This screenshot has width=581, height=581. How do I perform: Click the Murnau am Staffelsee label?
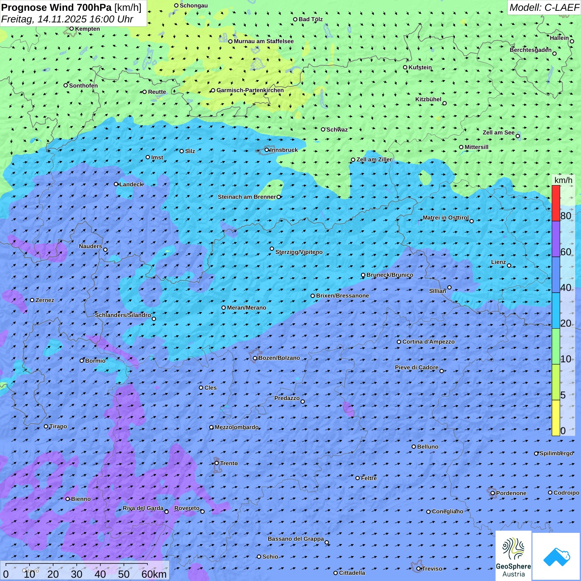coord(264,41)
